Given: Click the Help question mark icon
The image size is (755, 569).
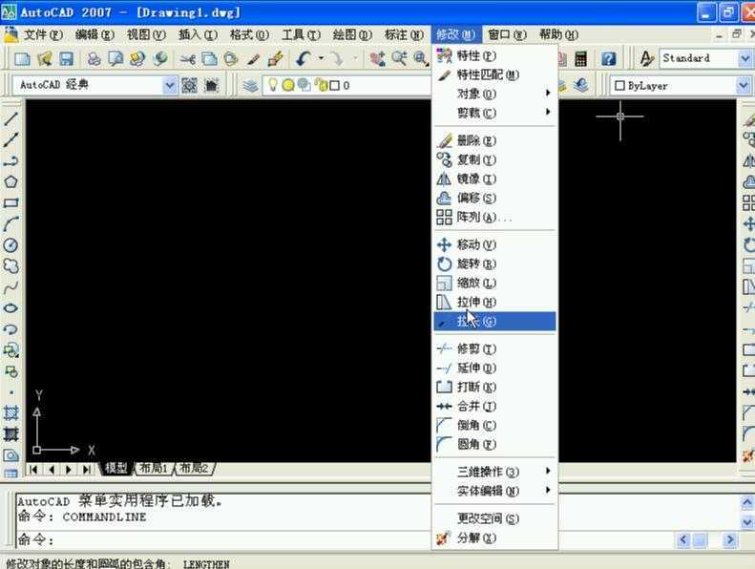Looking at the screenshot, I should [609, 59].
